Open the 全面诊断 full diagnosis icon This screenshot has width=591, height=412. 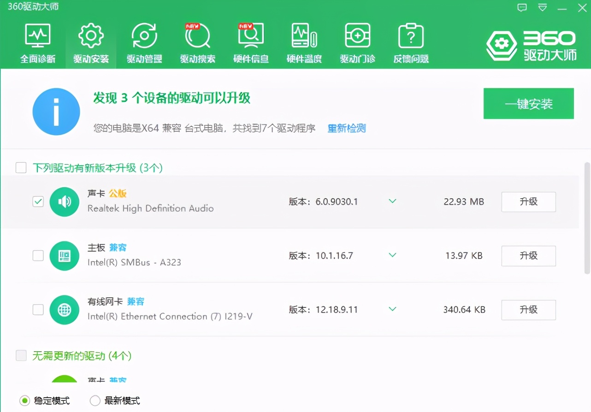pos(38,36)
